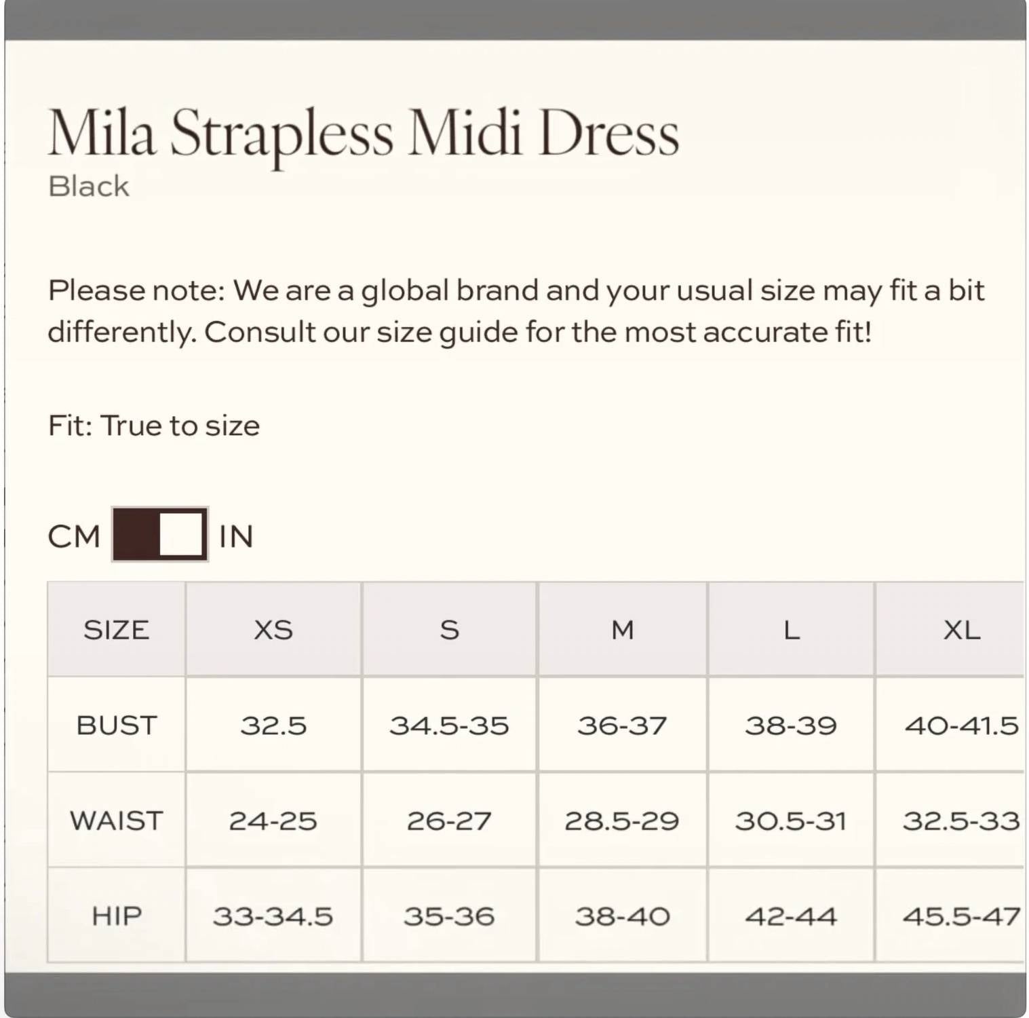
Task: Click the WAIST row label
Action: pos(117,820)
